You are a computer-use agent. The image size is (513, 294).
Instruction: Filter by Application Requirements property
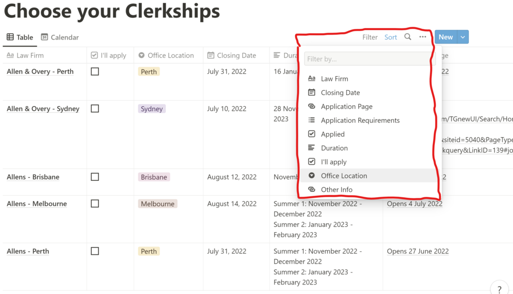[368, 120]
